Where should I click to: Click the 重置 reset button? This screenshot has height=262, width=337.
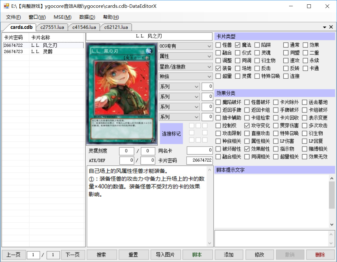tap(134, 255)
